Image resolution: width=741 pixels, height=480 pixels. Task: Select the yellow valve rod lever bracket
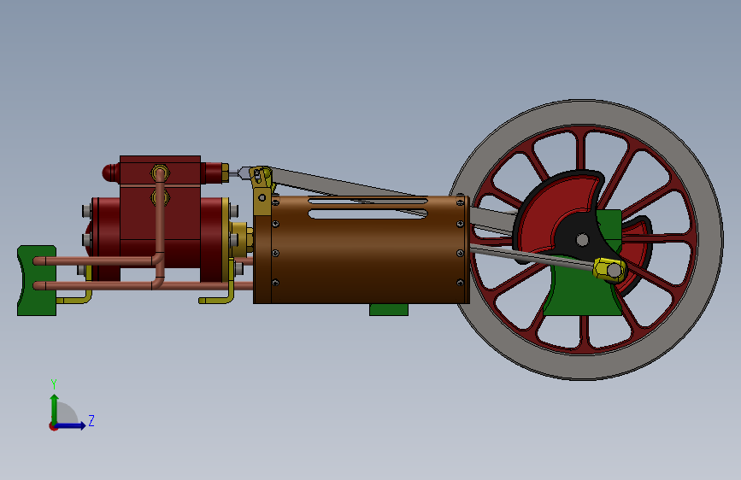pyautogui.click(x=262, y=190)
